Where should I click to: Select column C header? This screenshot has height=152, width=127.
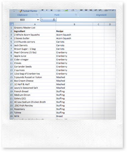pyautogui.click(x=98, y=24)
